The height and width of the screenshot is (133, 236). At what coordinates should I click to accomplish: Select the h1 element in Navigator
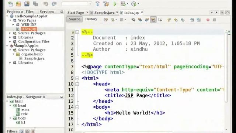(23, 122)
